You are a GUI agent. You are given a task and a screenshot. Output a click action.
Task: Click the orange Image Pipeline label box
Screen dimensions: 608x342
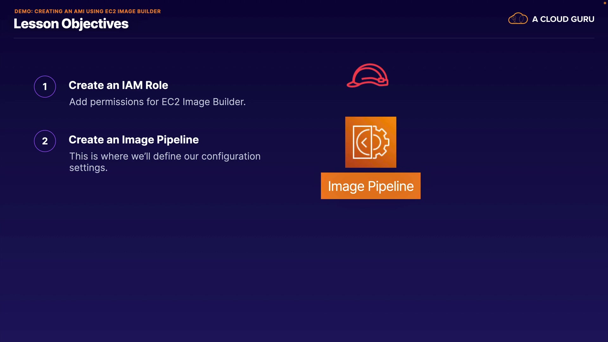pyautogui.click(x=370, y=186)
